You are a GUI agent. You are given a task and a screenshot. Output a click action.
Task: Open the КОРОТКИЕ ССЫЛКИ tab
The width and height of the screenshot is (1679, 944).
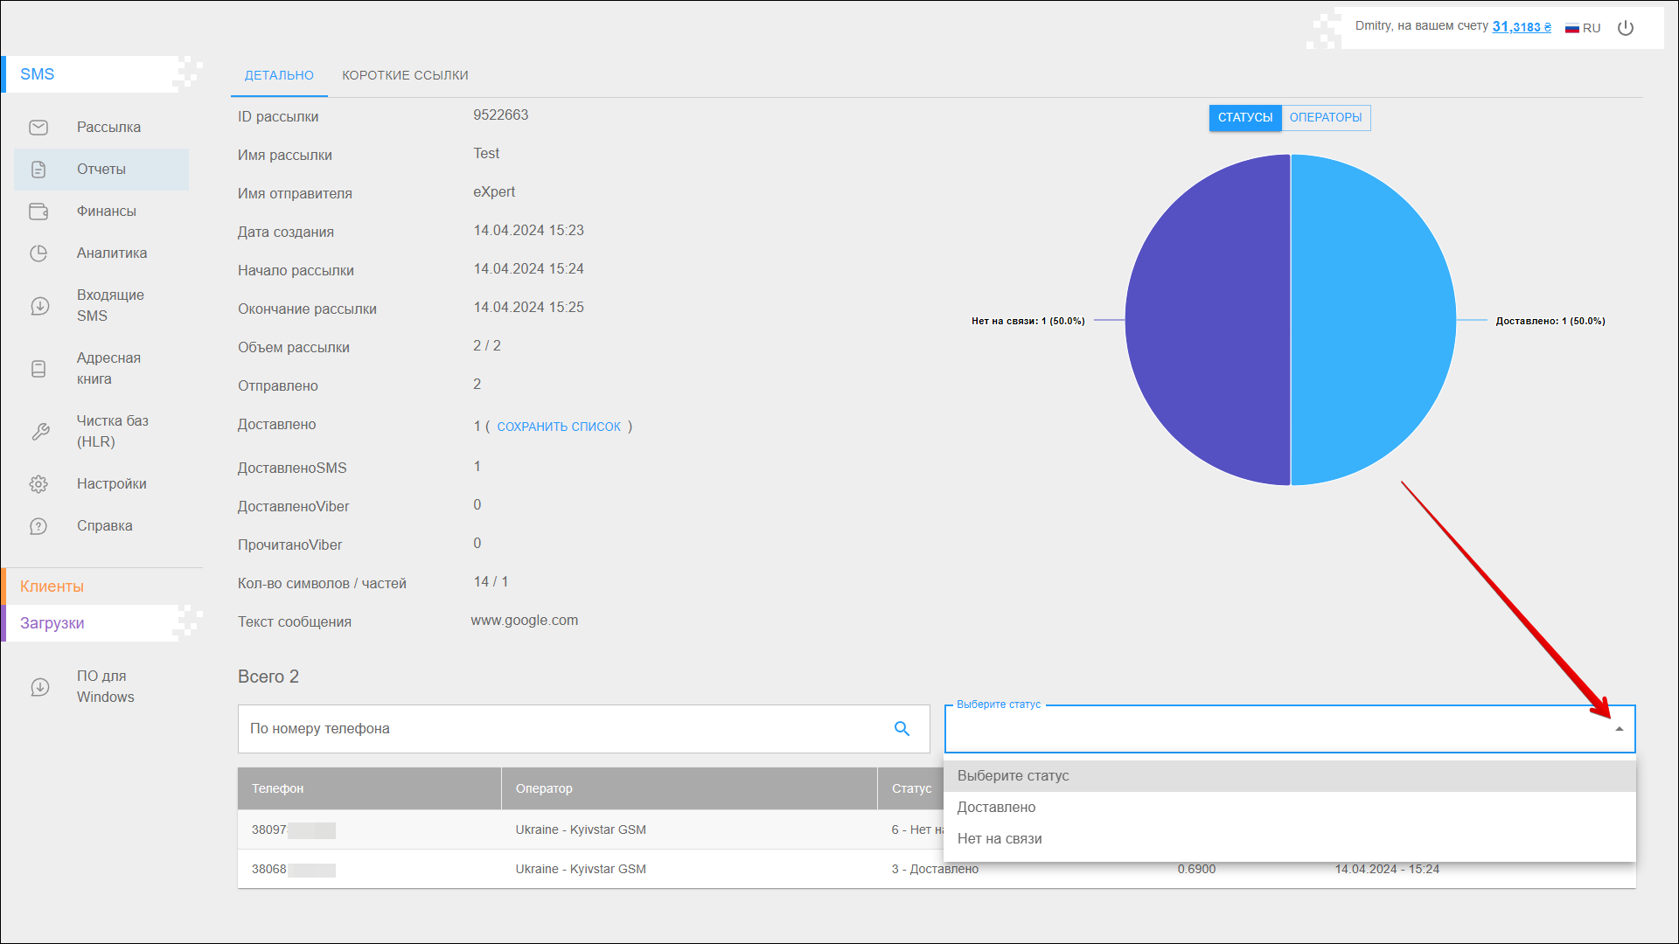tap(405, 76)
